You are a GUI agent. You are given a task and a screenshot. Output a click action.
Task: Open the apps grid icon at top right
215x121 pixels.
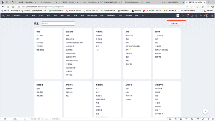211,16
